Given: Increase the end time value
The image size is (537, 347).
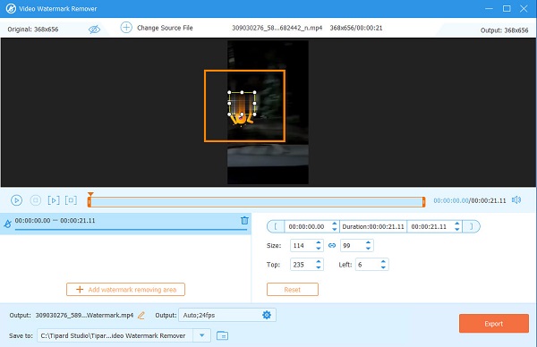Looking at the screenshot, I should 456,224.
